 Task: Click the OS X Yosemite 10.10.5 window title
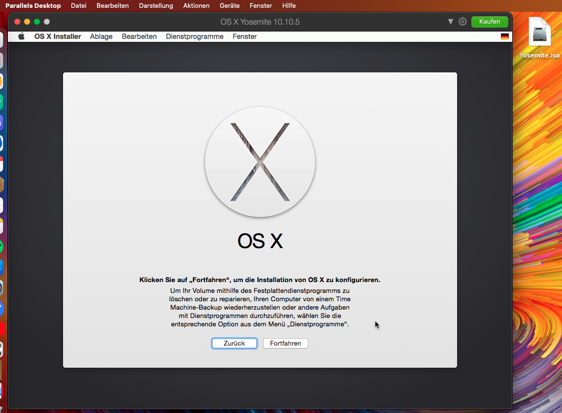coord(260,22)
